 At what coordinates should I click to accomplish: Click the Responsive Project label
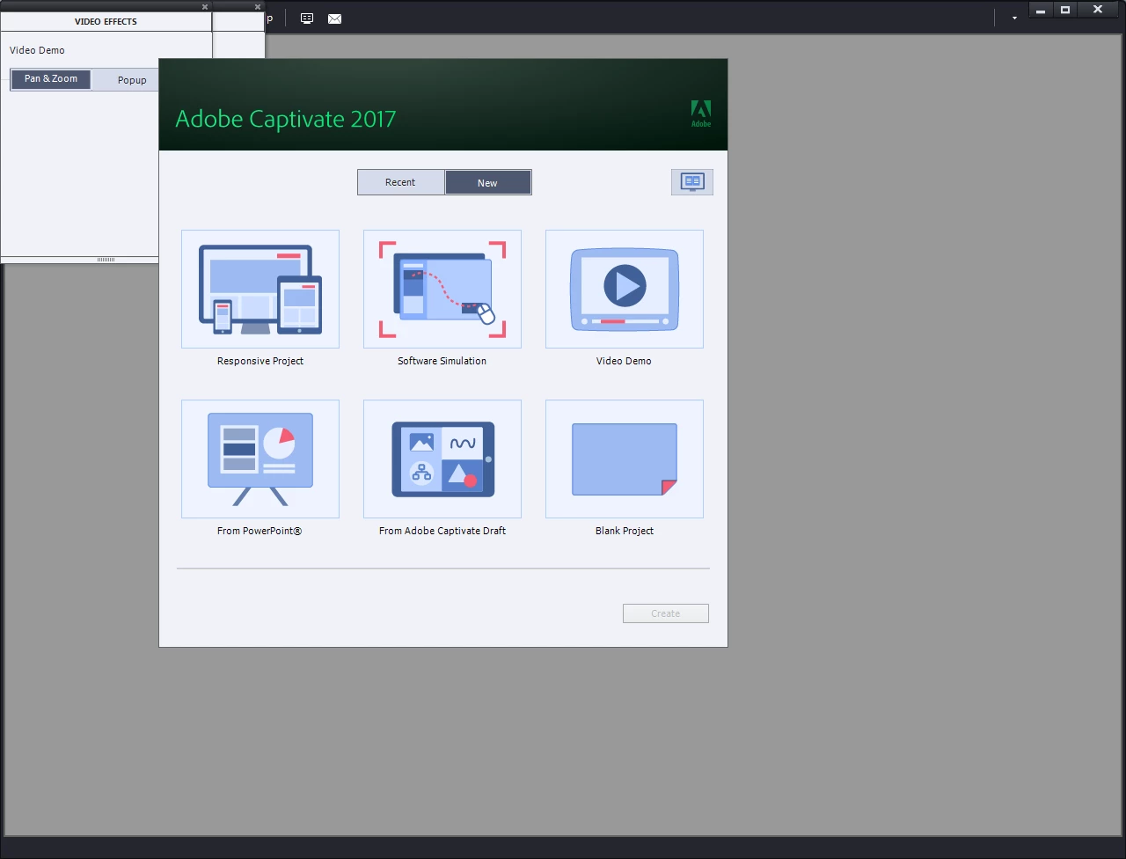(260, 361)
